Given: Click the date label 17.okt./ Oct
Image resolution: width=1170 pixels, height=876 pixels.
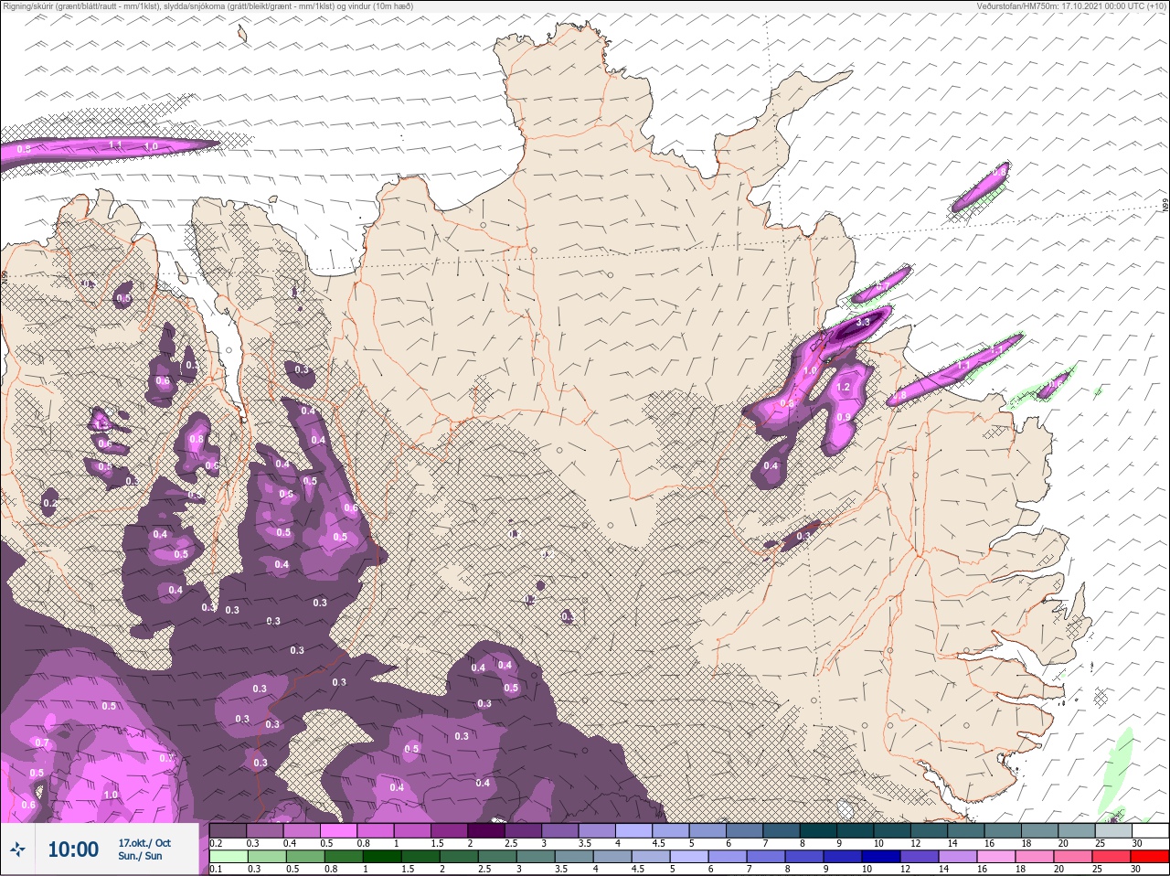Looking at the screenshot, I should pos(144,842).
